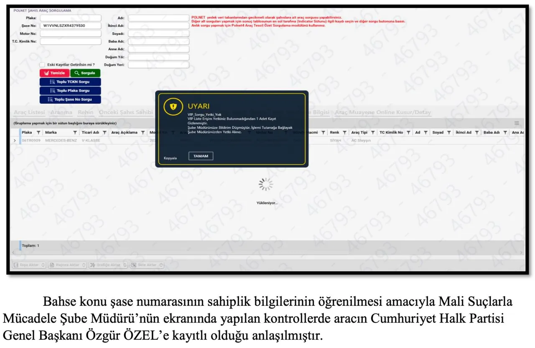This screenshot has height=348, width=535.
Task: Select the Dışa Aktar export icon
Action: 16,265
